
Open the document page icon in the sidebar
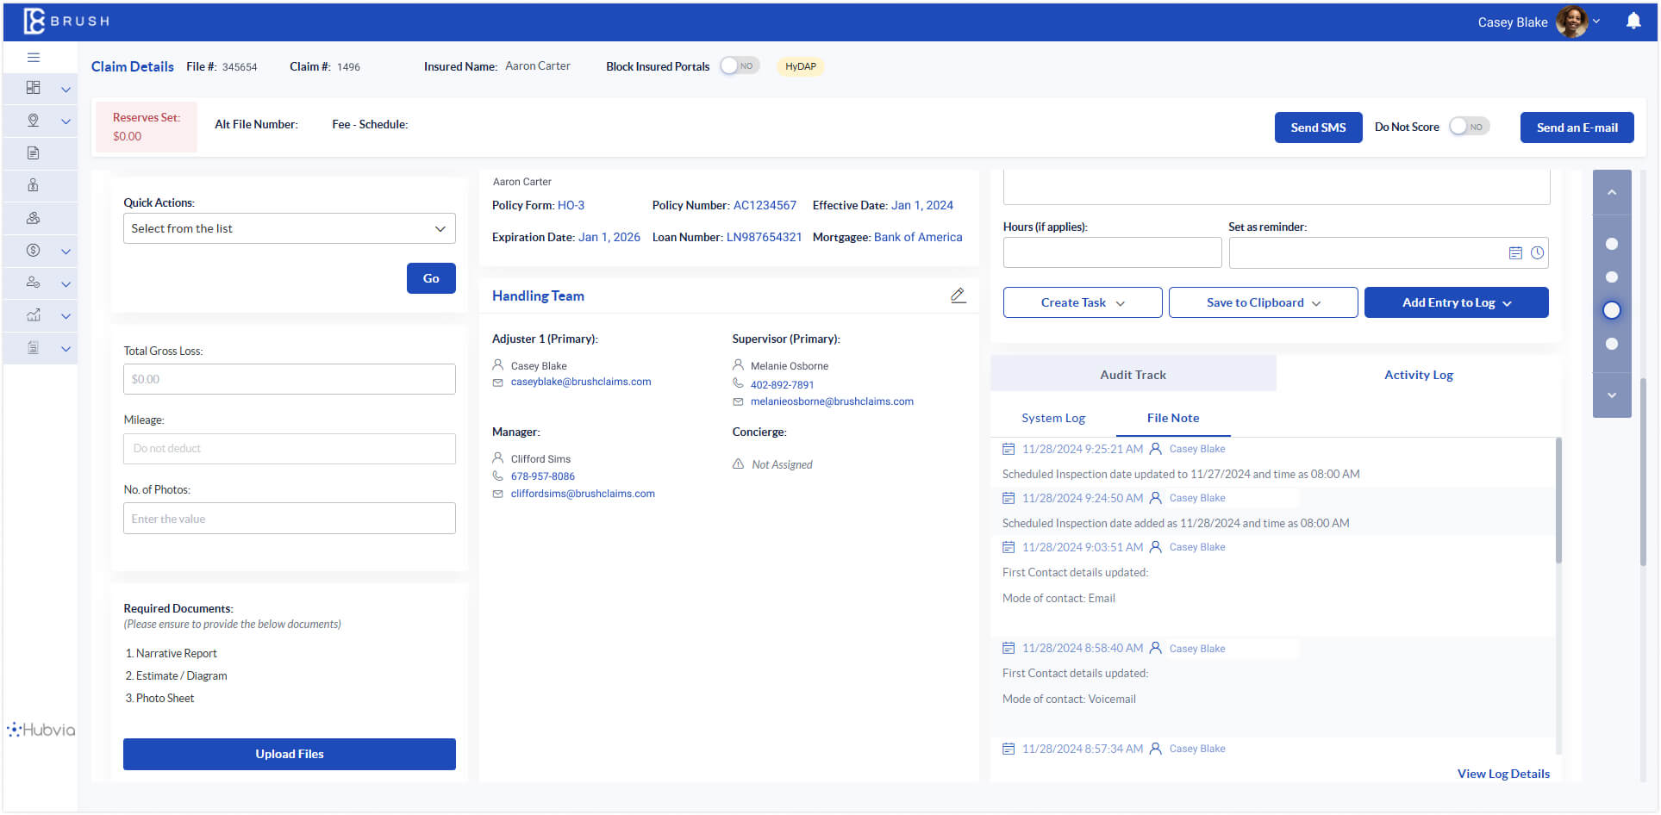click(34, 153)
